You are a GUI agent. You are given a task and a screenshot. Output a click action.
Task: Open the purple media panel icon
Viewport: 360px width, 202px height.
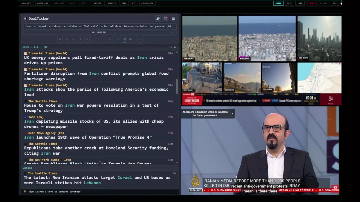point(166,19)
